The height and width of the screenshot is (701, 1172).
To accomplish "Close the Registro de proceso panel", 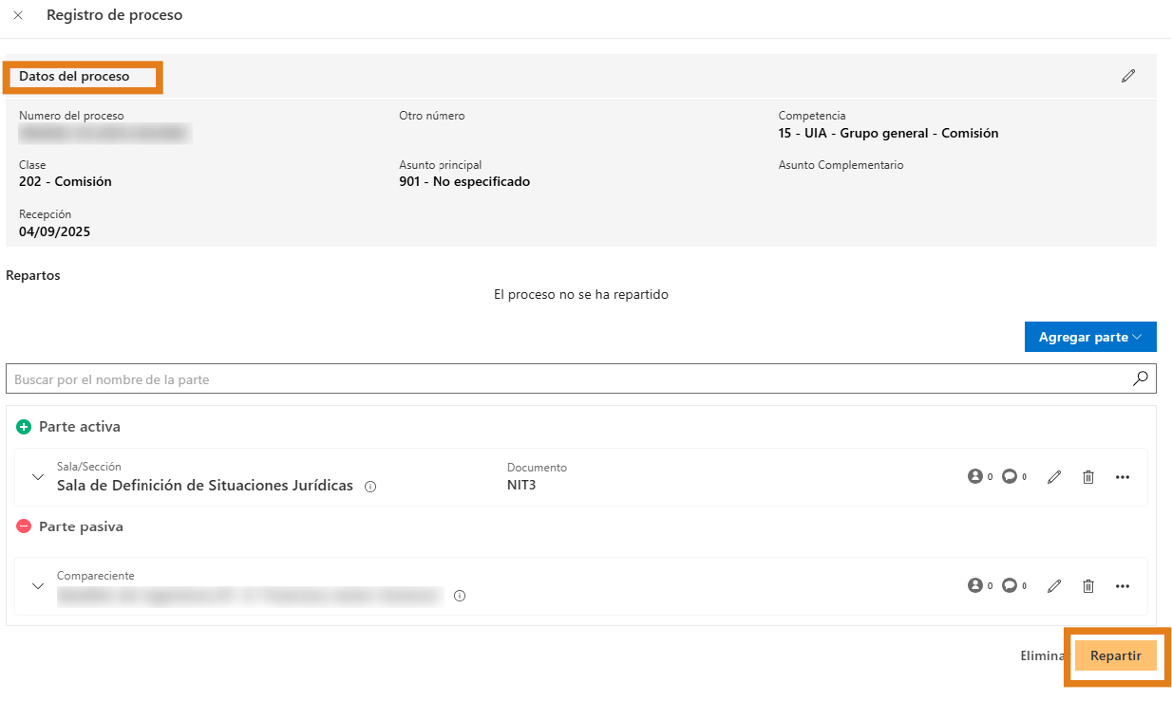I will (x=18, y=16).
